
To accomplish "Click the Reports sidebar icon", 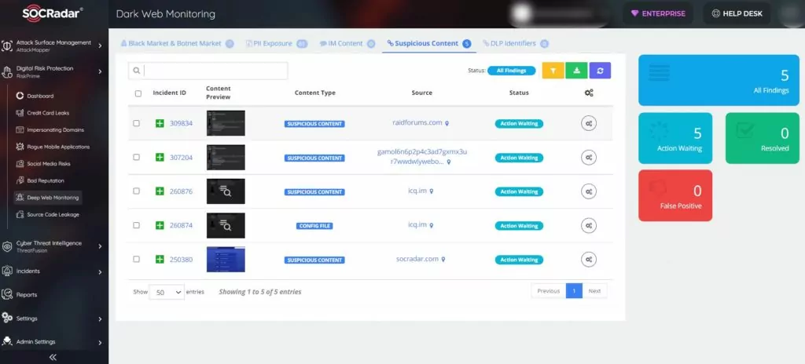I will pos(7,295).
